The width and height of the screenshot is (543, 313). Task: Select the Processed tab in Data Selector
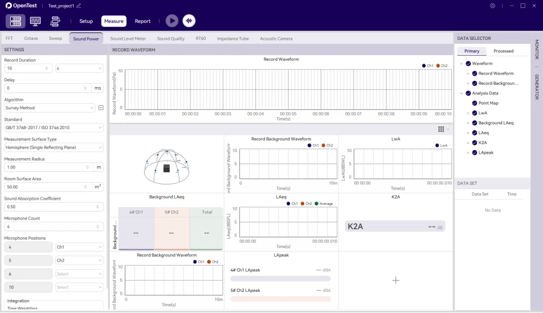coord(503,51)
